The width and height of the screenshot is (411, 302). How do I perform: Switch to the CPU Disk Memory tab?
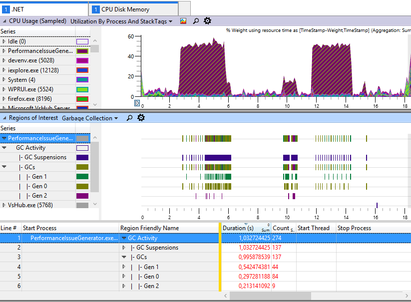(x=133, y=9)
